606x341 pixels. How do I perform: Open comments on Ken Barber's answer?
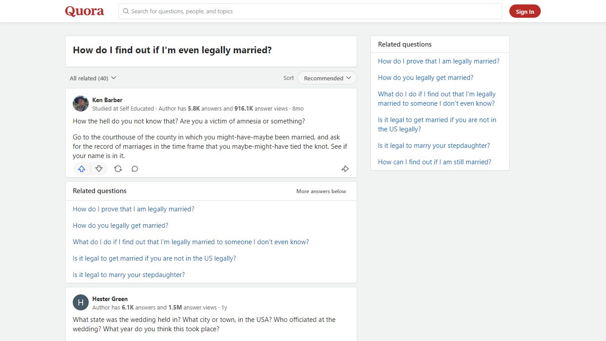[x=135, y=169]
